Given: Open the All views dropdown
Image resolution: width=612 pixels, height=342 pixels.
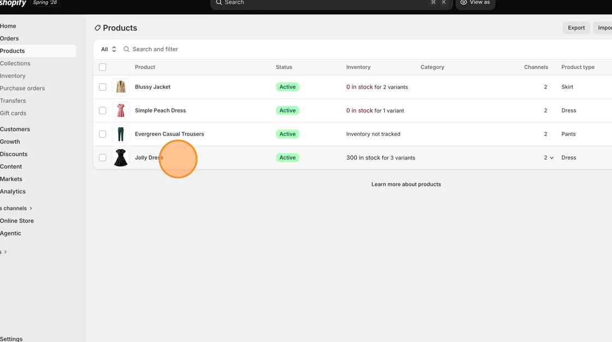Looking at the screenshot, I should (x=109, y=49).
